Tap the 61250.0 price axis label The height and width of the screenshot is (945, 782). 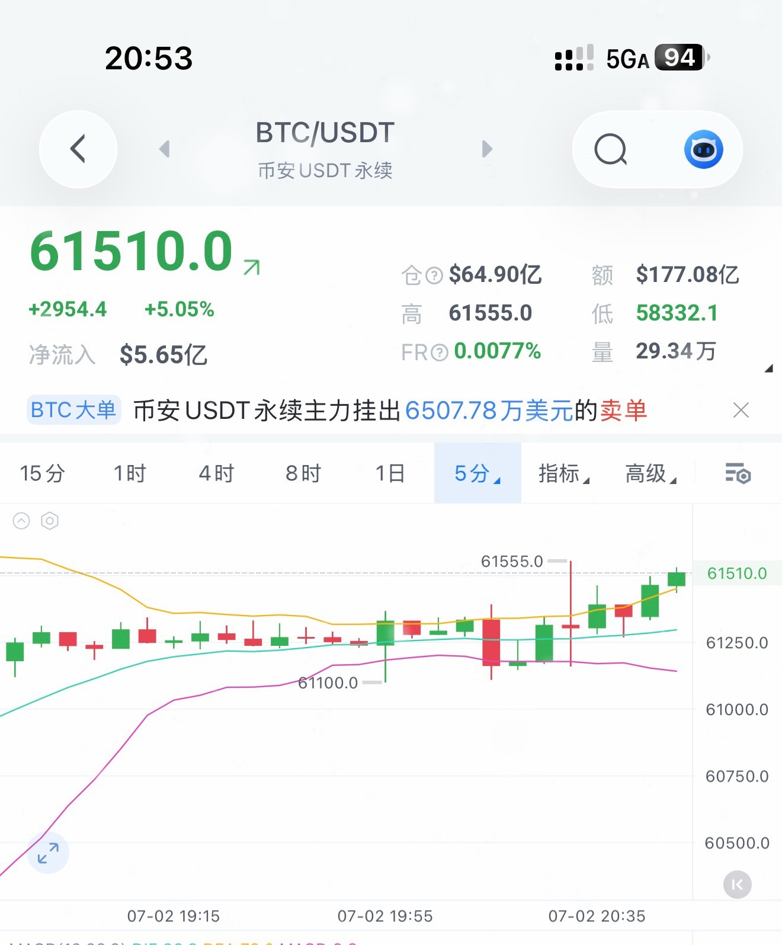pyautogui.click(x=737, y=643)
